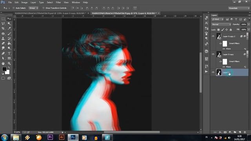The image size is (251, 141).
Task: Select the Quick Selection tool
Action: coord(9,23)
